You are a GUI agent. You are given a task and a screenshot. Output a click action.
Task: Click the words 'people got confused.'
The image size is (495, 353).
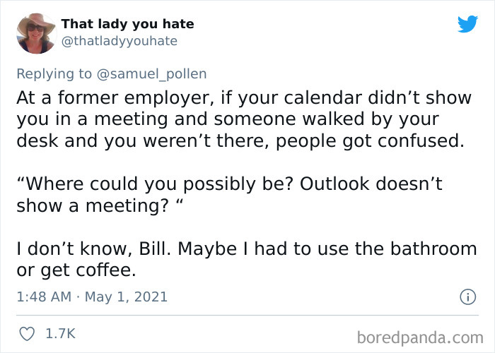click(370, 141)
